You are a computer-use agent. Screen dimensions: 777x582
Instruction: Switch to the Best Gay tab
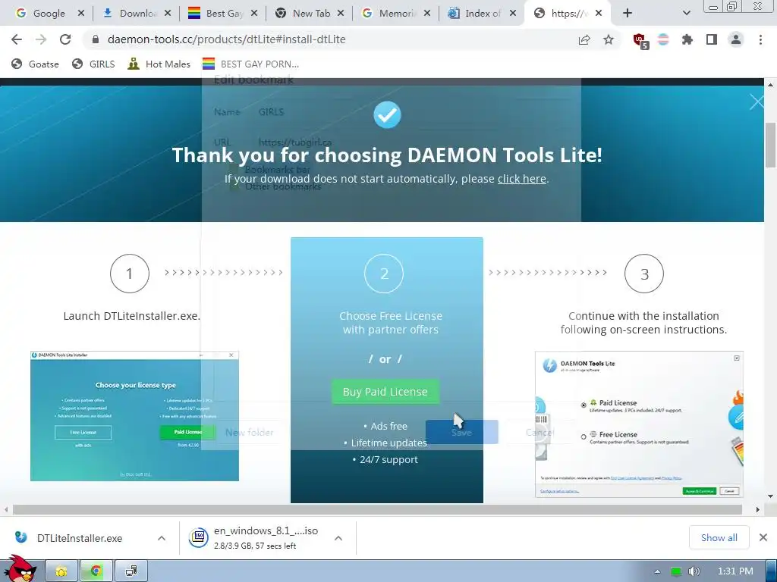pos(217,14)
